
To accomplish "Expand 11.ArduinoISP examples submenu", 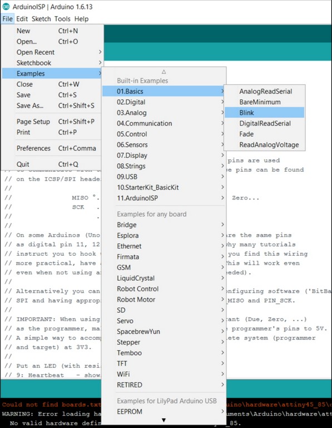I will [163, 198].
